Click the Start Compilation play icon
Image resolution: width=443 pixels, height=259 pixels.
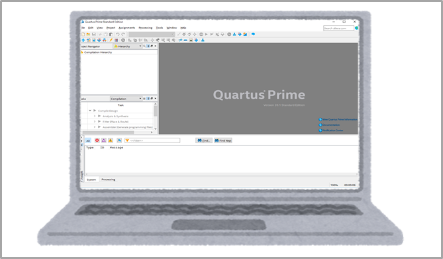[207, 34]
